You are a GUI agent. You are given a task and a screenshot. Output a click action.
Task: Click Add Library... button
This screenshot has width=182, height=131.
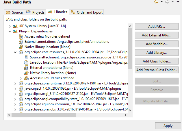(x=157, y=53)
